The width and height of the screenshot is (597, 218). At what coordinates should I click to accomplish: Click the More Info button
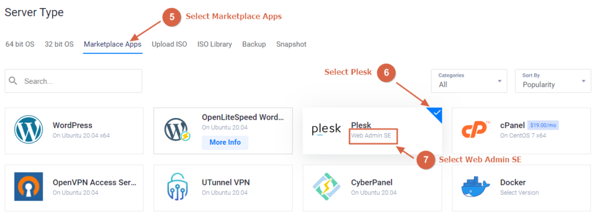pyautogui.click(x=225, y=142)
